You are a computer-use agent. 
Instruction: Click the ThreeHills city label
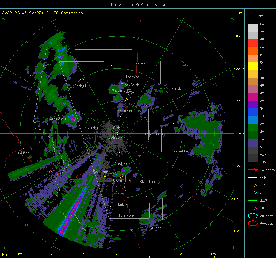click(x=154, y=134)
